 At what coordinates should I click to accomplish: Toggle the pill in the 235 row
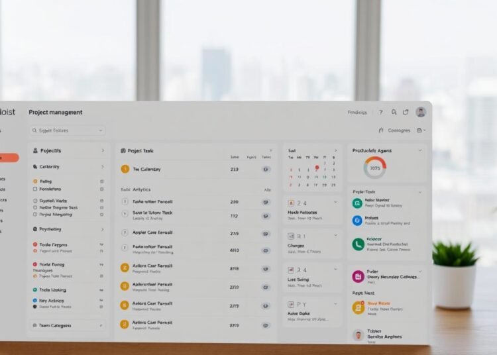(x=266, y=234)
